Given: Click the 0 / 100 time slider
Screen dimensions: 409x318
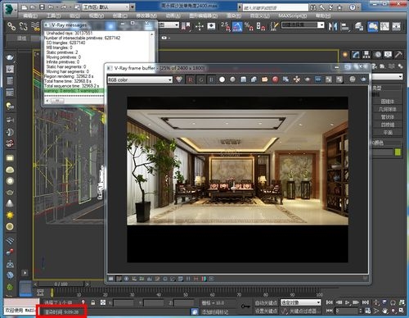Looking at the screenshot, I should [61, 284].
